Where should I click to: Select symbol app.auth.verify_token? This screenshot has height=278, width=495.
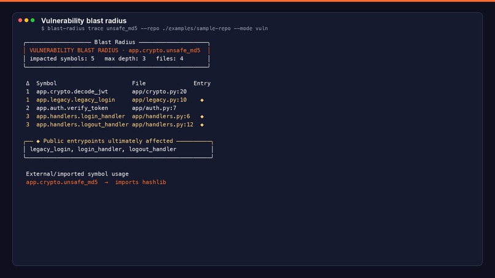tap(72, 108)
